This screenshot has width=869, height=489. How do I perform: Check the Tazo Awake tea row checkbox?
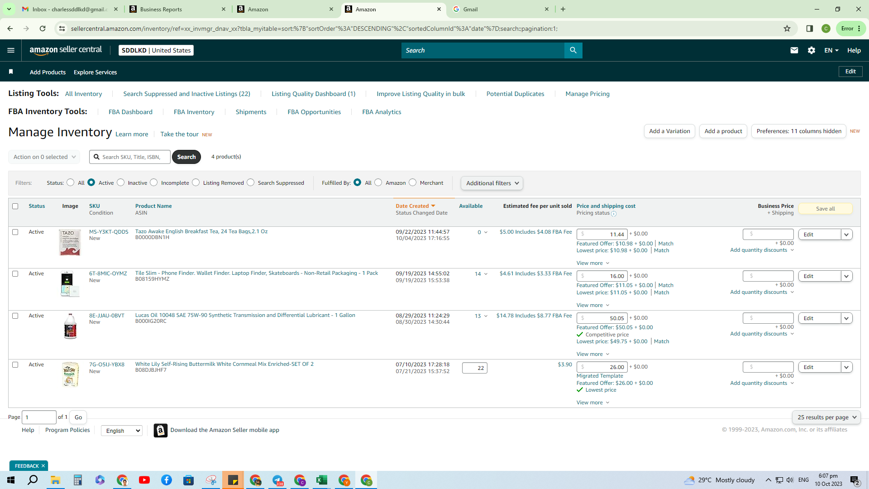click(15, 232)
